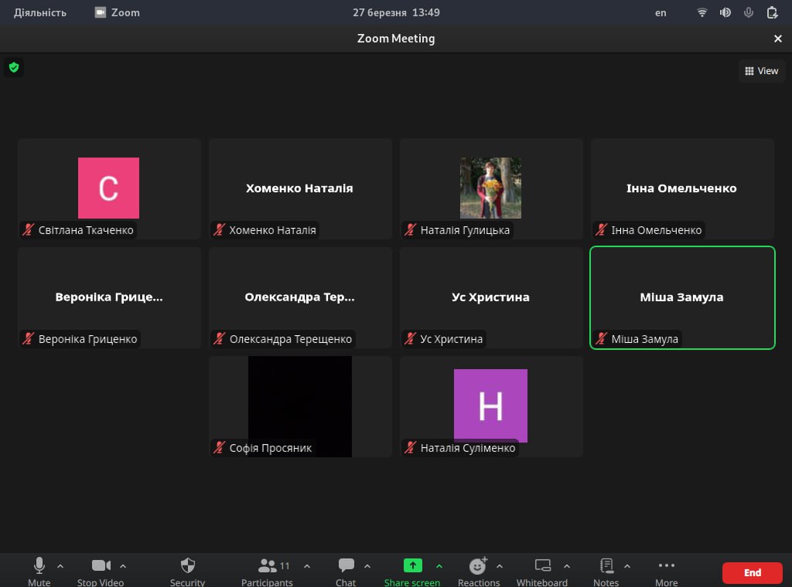Click the Вероніка Гриценко participant tile
The width and height of the screenshot is (792, 587).
[110, 297]
